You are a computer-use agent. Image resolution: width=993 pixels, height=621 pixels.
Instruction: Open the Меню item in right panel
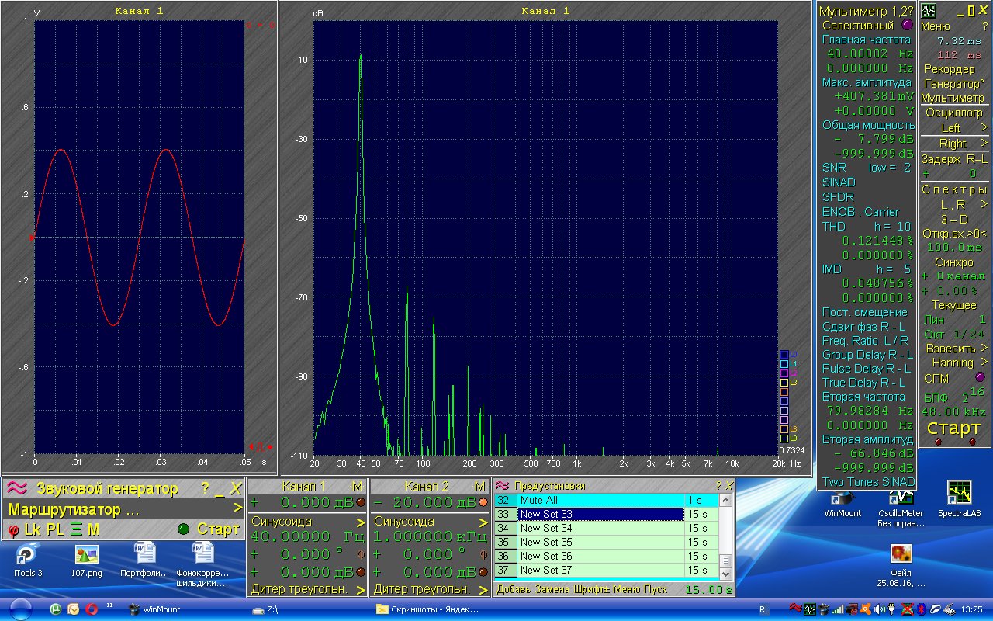click(935, 26)
